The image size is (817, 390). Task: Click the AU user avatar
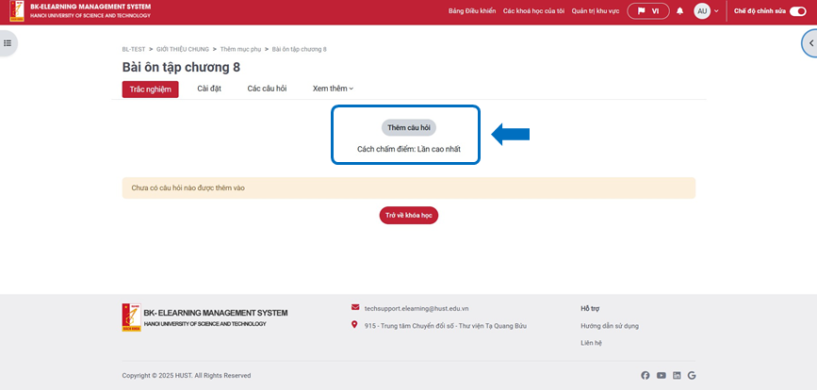(x=702, y=11)
